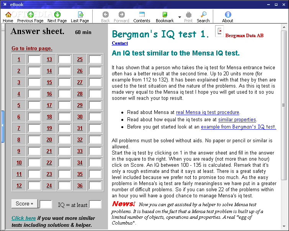The width and height of the screenshot is (289, 231).
Task: Click answer box for problem 7
Action: (x=34, y=128)
